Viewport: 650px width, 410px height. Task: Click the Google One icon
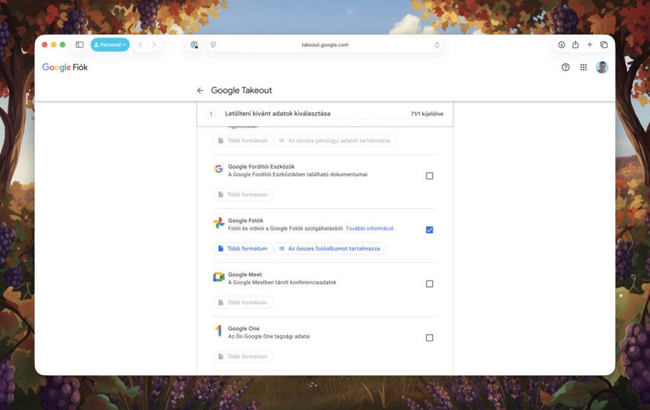[x=218, y=331]
